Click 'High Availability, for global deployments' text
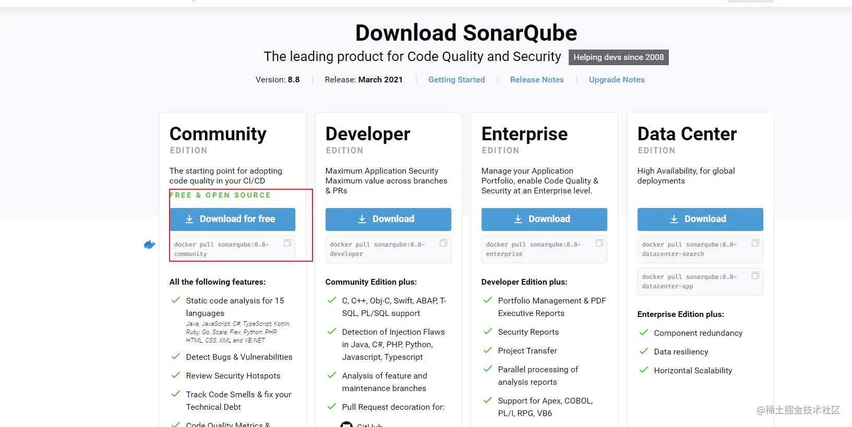852x427 pixels. [x=686, y=176]
